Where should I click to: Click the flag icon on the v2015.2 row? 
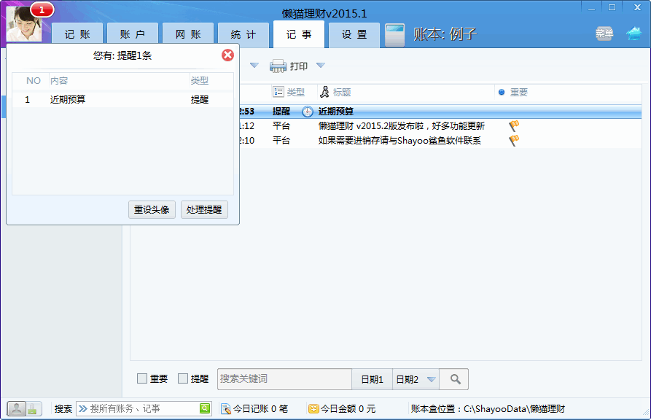[x=514, y=126]
